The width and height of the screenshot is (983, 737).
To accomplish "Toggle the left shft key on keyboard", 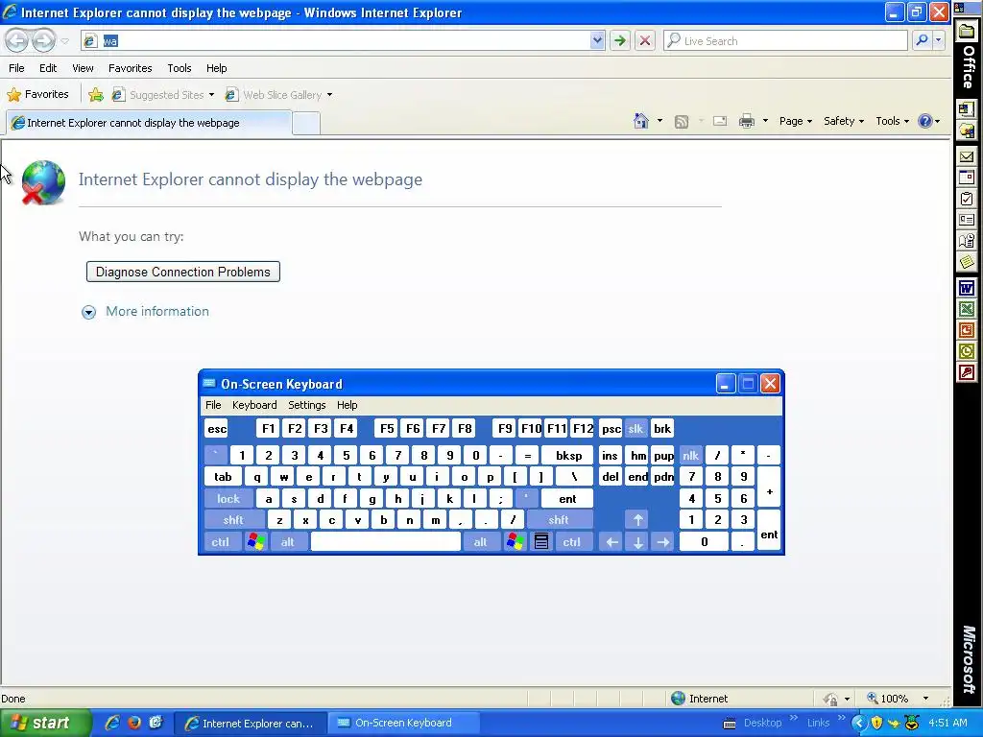I will point(233,519).
